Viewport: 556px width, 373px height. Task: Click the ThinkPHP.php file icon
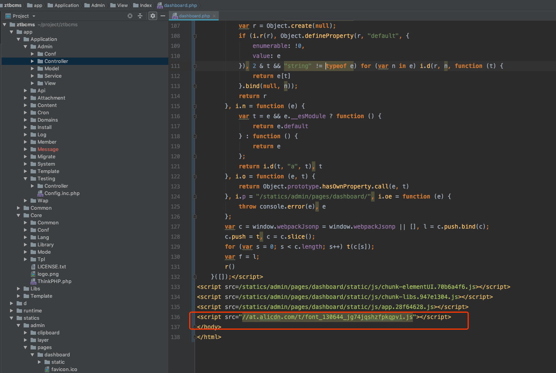point(33,281)
